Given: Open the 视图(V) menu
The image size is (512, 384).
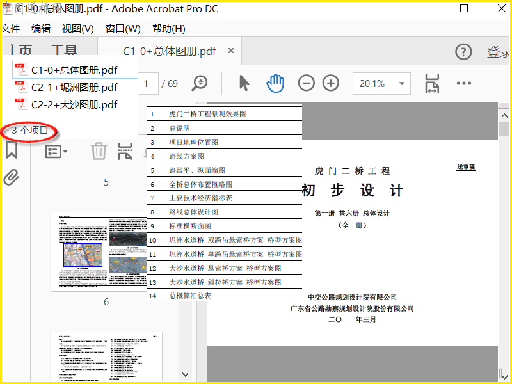Looking at the screenshot, I should pos(77,29).
